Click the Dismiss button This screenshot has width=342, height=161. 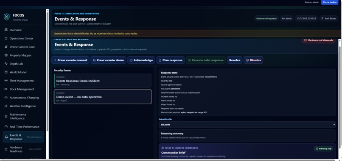pyautogui.click(x=253, y=60)
